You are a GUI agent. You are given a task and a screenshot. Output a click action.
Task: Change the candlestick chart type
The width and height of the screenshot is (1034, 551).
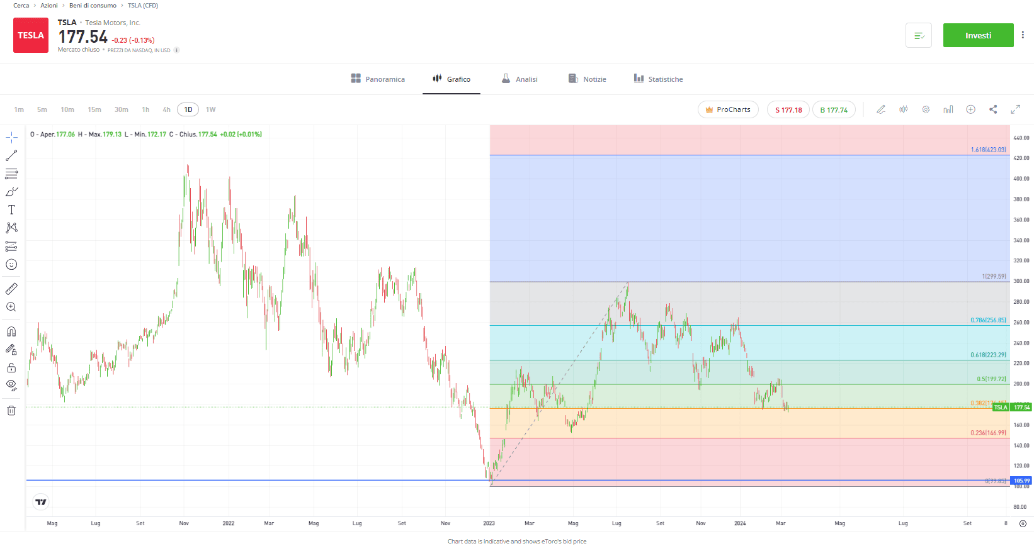(904, 109)
